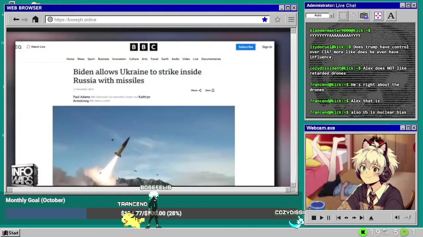
Task: Go back in the web browser
Action: tap(16, 20)
